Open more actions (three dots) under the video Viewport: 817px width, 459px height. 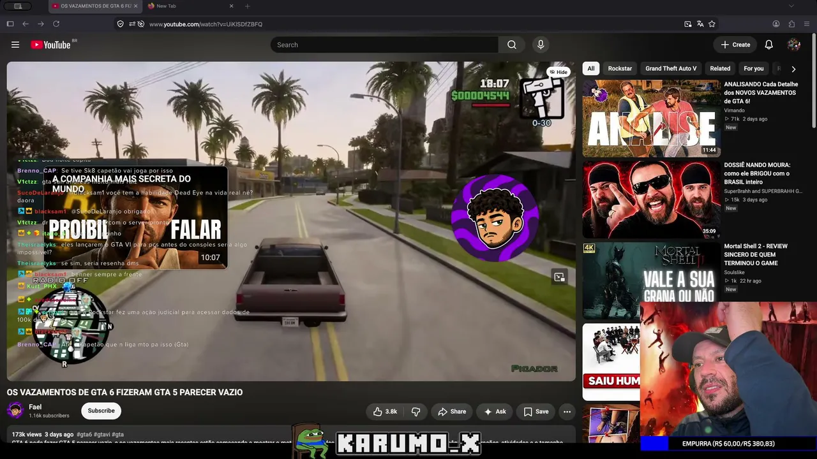pos(567,412)
